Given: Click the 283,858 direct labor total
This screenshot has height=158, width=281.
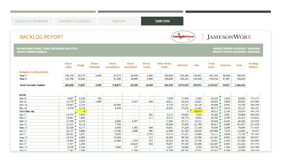Looking at the screenshot, I should 69,85.
